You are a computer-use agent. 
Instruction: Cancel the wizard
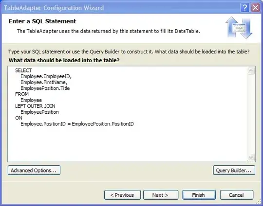click(237, 195)
